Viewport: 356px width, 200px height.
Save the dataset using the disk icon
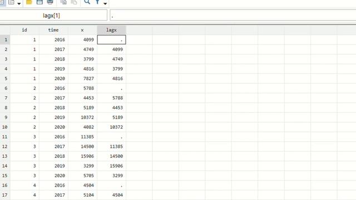pyautogui.click(x=39, y=2)
